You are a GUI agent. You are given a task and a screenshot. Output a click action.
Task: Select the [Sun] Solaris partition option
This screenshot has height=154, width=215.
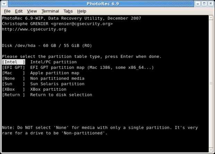tap(14, 84)
